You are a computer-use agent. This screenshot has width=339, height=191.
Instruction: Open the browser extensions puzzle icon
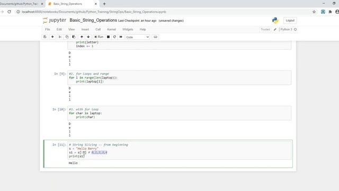[330, 12]
